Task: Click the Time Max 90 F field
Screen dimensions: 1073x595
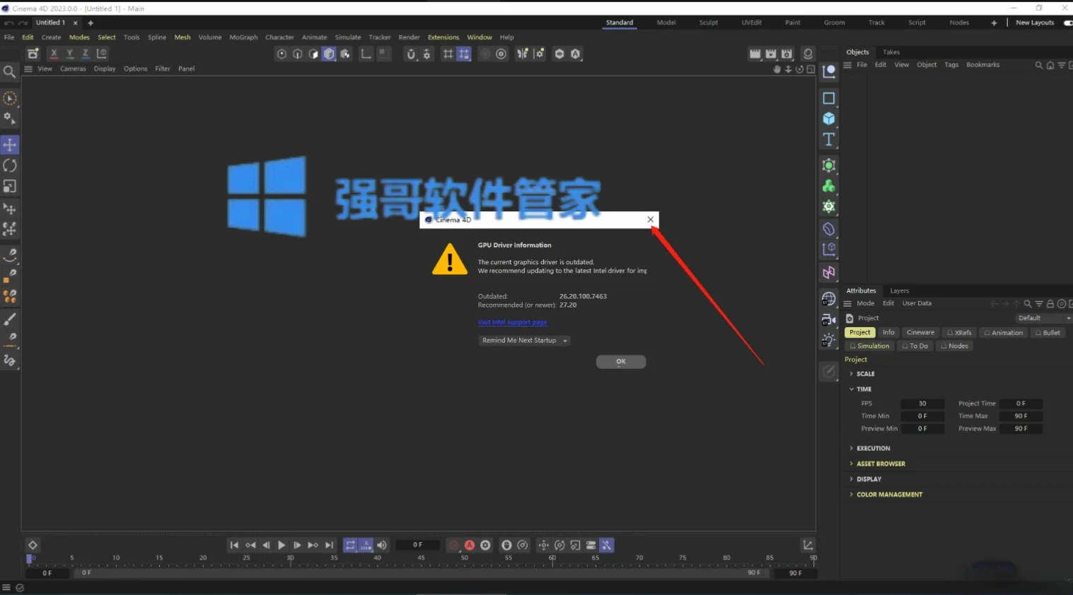Action: (1021, 416)
